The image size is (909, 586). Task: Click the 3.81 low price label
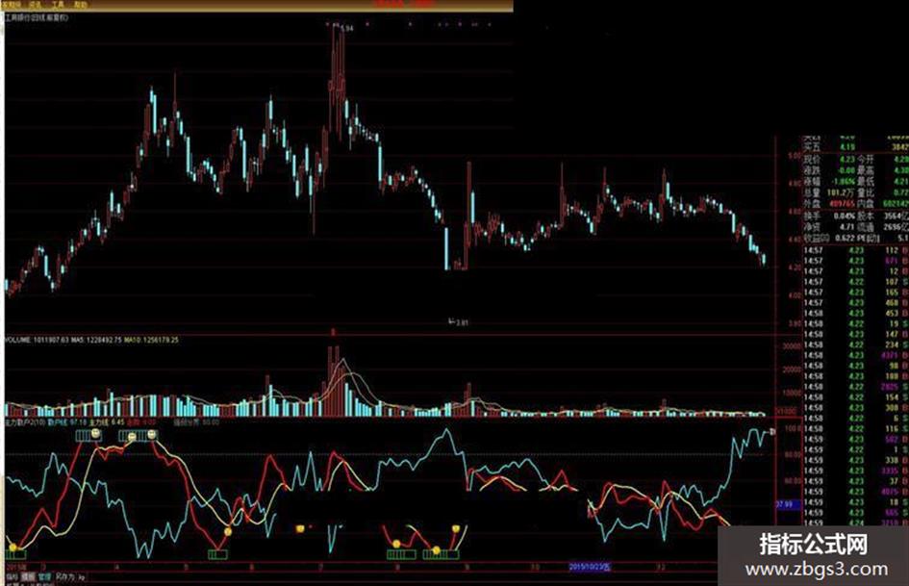pos(462,322)
